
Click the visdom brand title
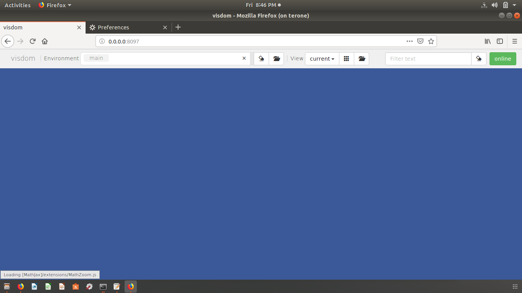(x=23, y=58)
